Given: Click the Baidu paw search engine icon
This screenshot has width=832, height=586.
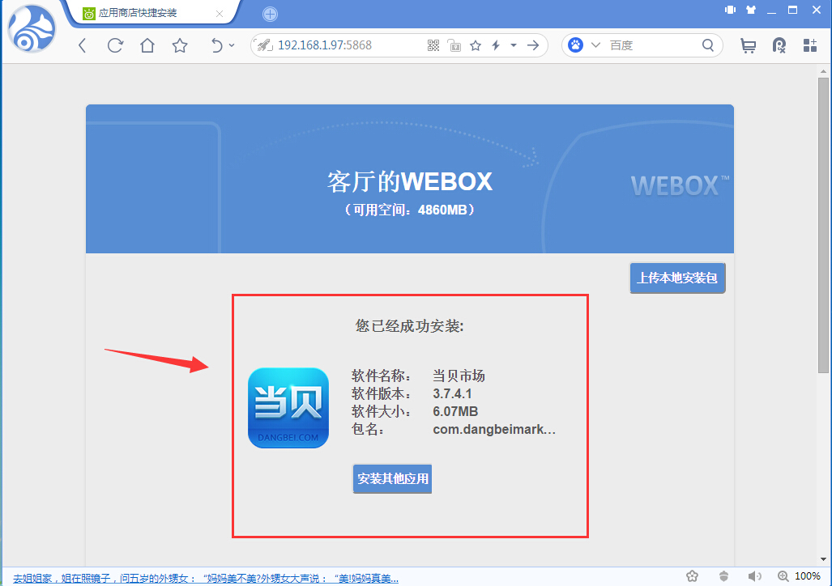Looking at the screenshot, I should point(576,45).
